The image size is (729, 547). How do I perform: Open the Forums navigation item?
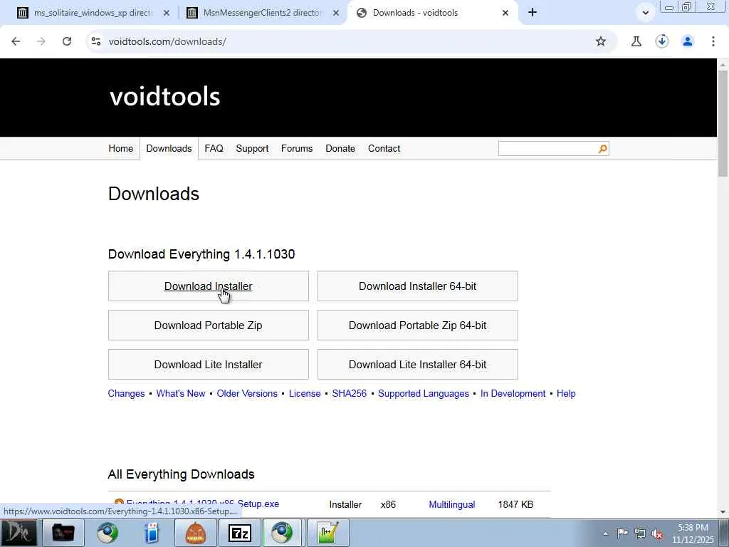(297, 148)
